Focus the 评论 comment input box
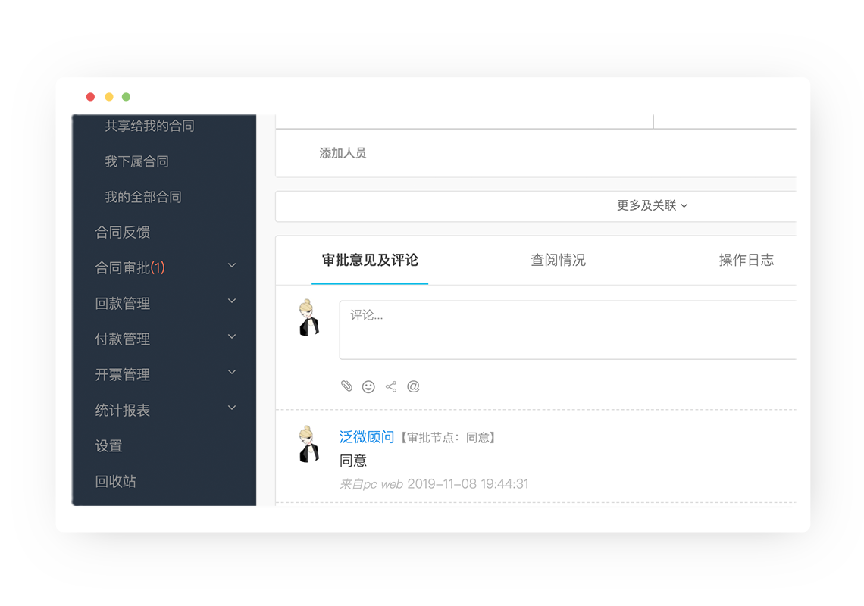This screenshot has width=864, height=606. (x=568, y=330)
